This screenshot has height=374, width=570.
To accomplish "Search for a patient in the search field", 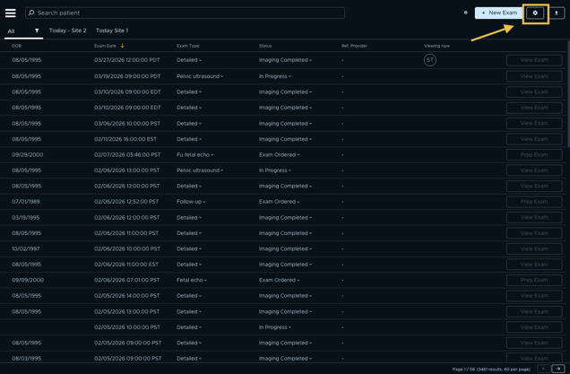I will (x=185, y=13).
